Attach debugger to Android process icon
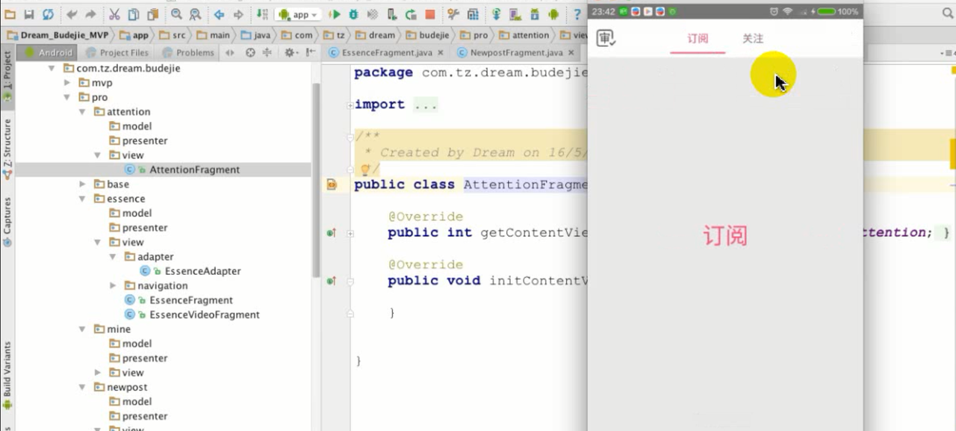This screenshot has height=431, width=956. (x=393, y=14)
